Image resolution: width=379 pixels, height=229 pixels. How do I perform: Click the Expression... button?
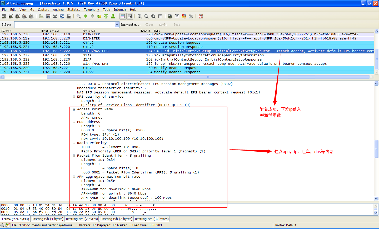[x=131, y=24]
